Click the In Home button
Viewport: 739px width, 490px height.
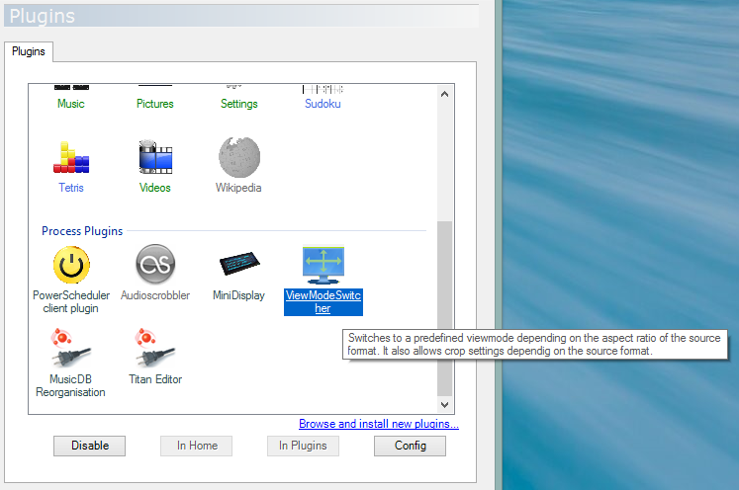pos(197,446)
